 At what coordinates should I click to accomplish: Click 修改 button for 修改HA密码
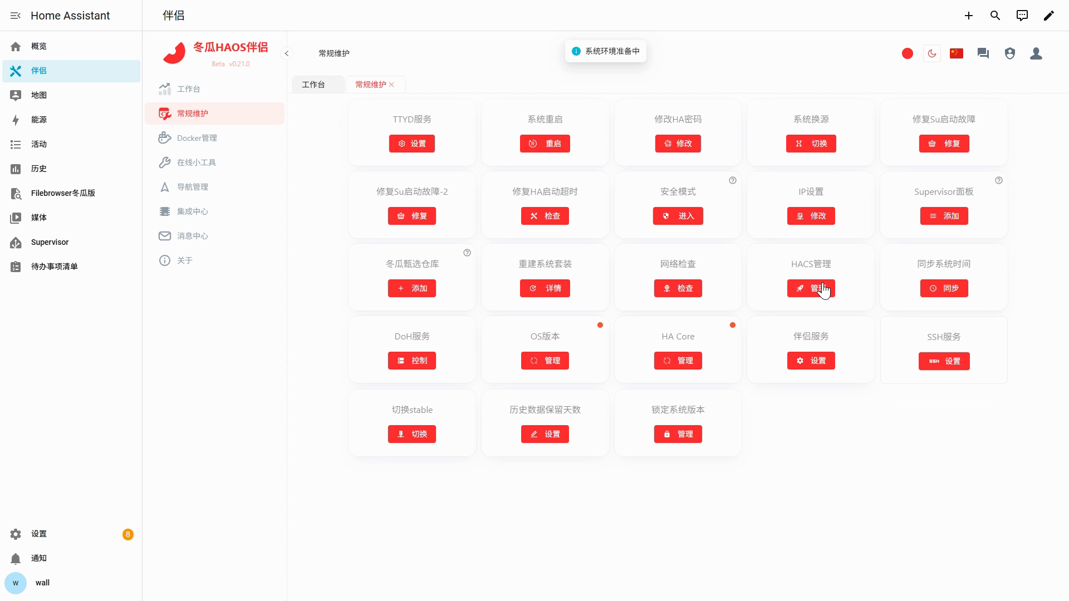tap(678, 144)
